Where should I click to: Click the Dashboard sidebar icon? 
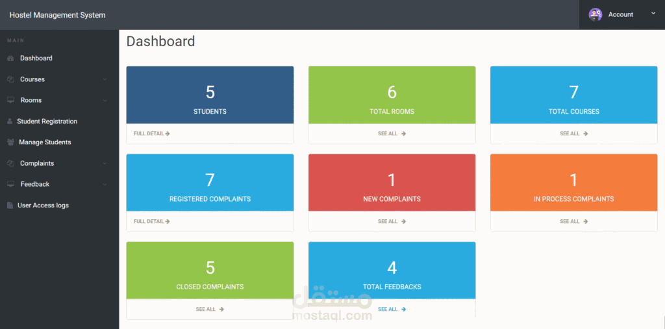tap(10, 58)
